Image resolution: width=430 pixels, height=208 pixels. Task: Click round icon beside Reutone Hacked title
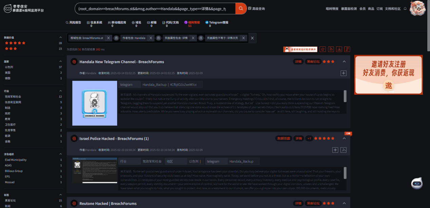click(74, 203)
